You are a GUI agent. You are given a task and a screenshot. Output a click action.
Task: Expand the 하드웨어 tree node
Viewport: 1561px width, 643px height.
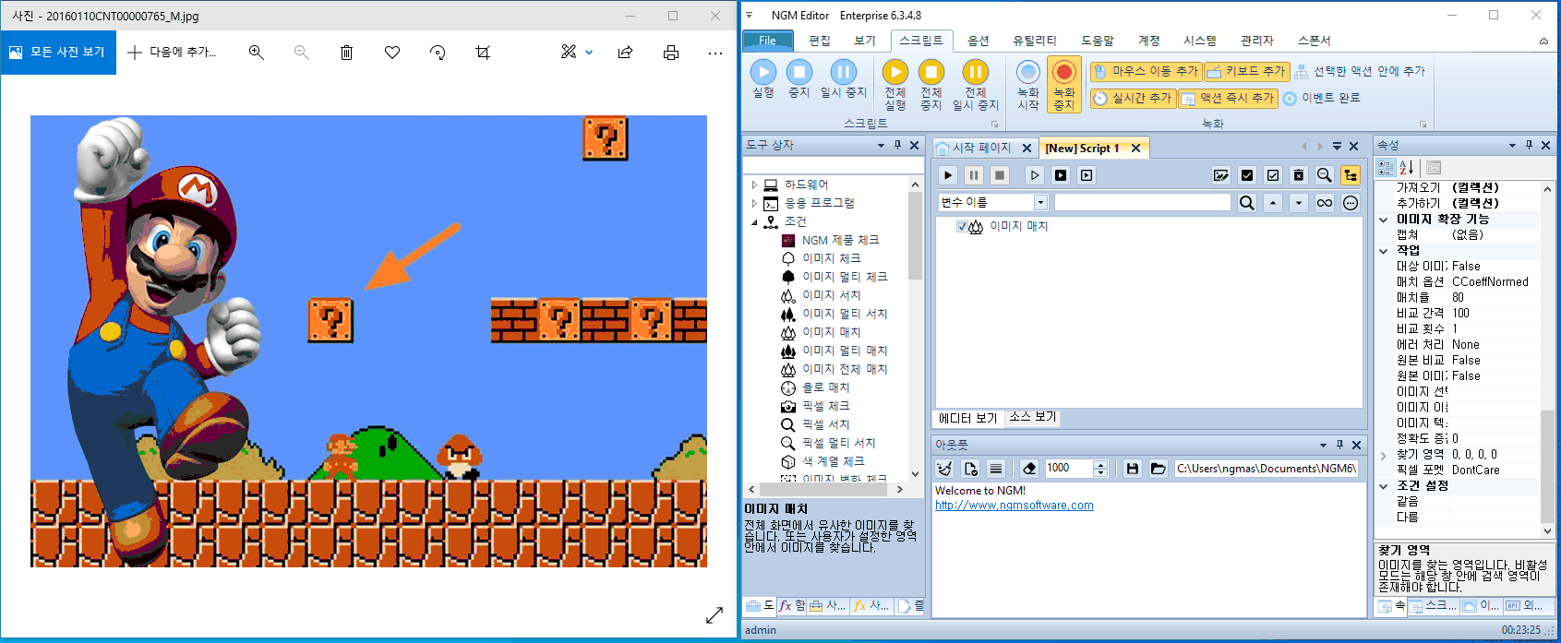(x=754, y=185)
